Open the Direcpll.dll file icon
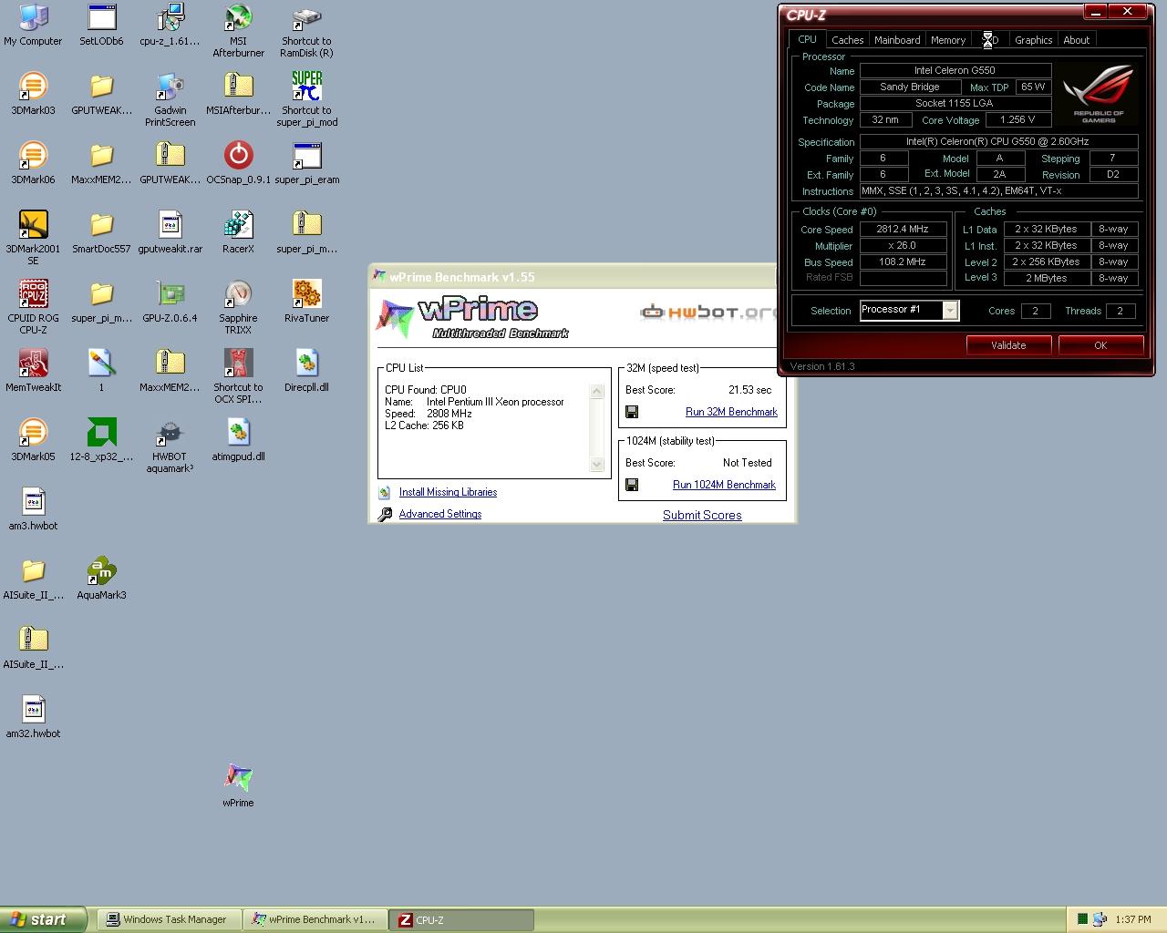The height and width of the screenshot is (933, 1167). 306,372
